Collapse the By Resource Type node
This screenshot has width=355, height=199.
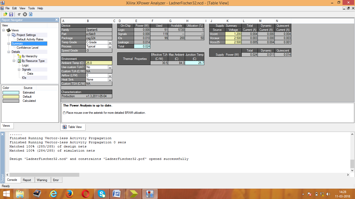(14, 61)
